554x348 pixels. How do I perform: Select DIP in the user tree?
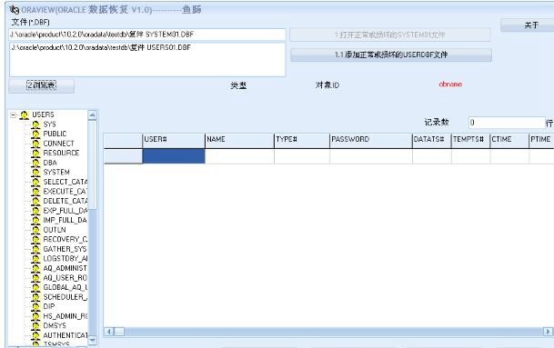click(49, 306)
